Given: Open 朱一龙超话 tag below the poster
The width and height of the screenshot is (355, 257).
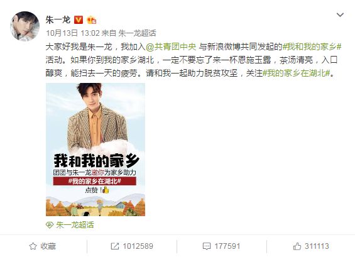Looking at the screenshot, I should [75, 225].
